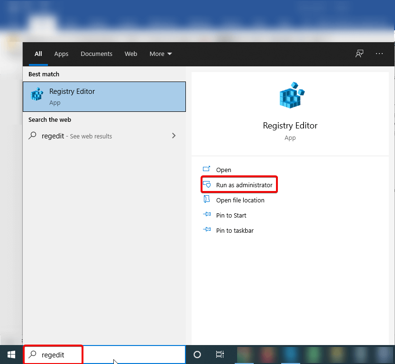Click the ellipsis options icon top right
This screenshot has width=395, height=364.
tap(379, 54)
